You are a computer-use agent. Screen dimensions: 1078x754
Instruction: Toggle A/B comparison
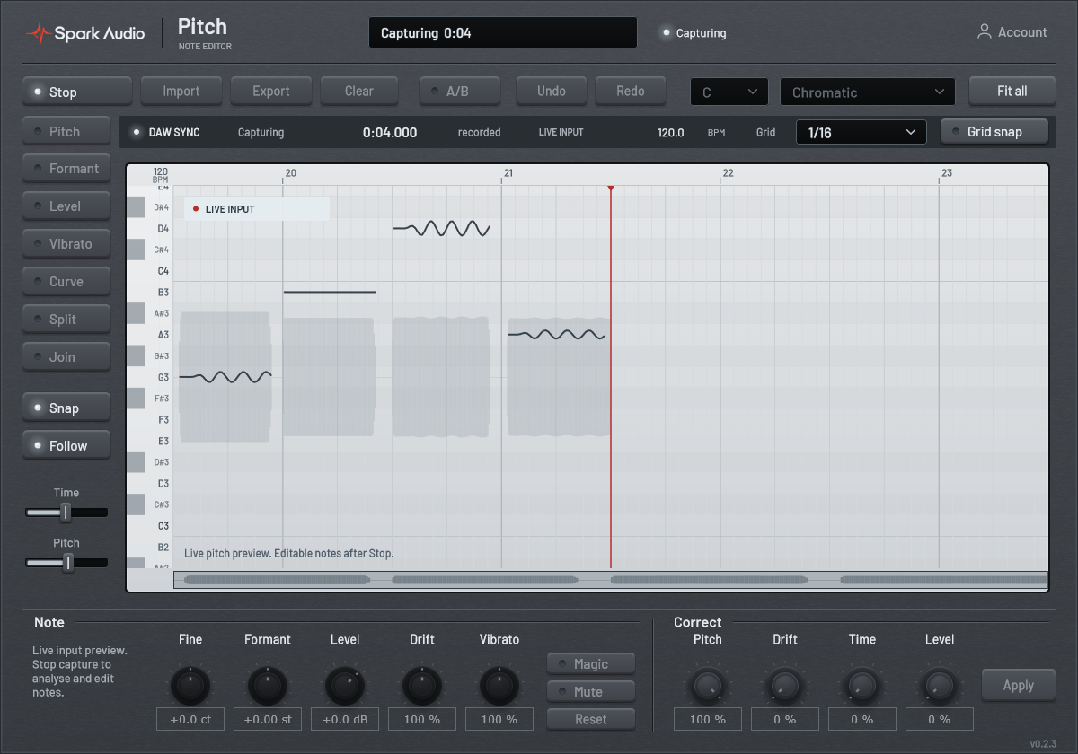pyautogui.click(x=461, y=91)
